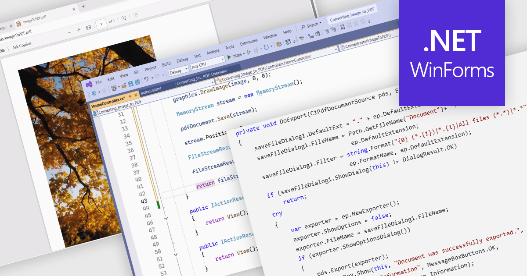Screen dimensions: 527x276
Task: Click the fit-to-width icon in PDF toolbar
Action: click(88, 27)
